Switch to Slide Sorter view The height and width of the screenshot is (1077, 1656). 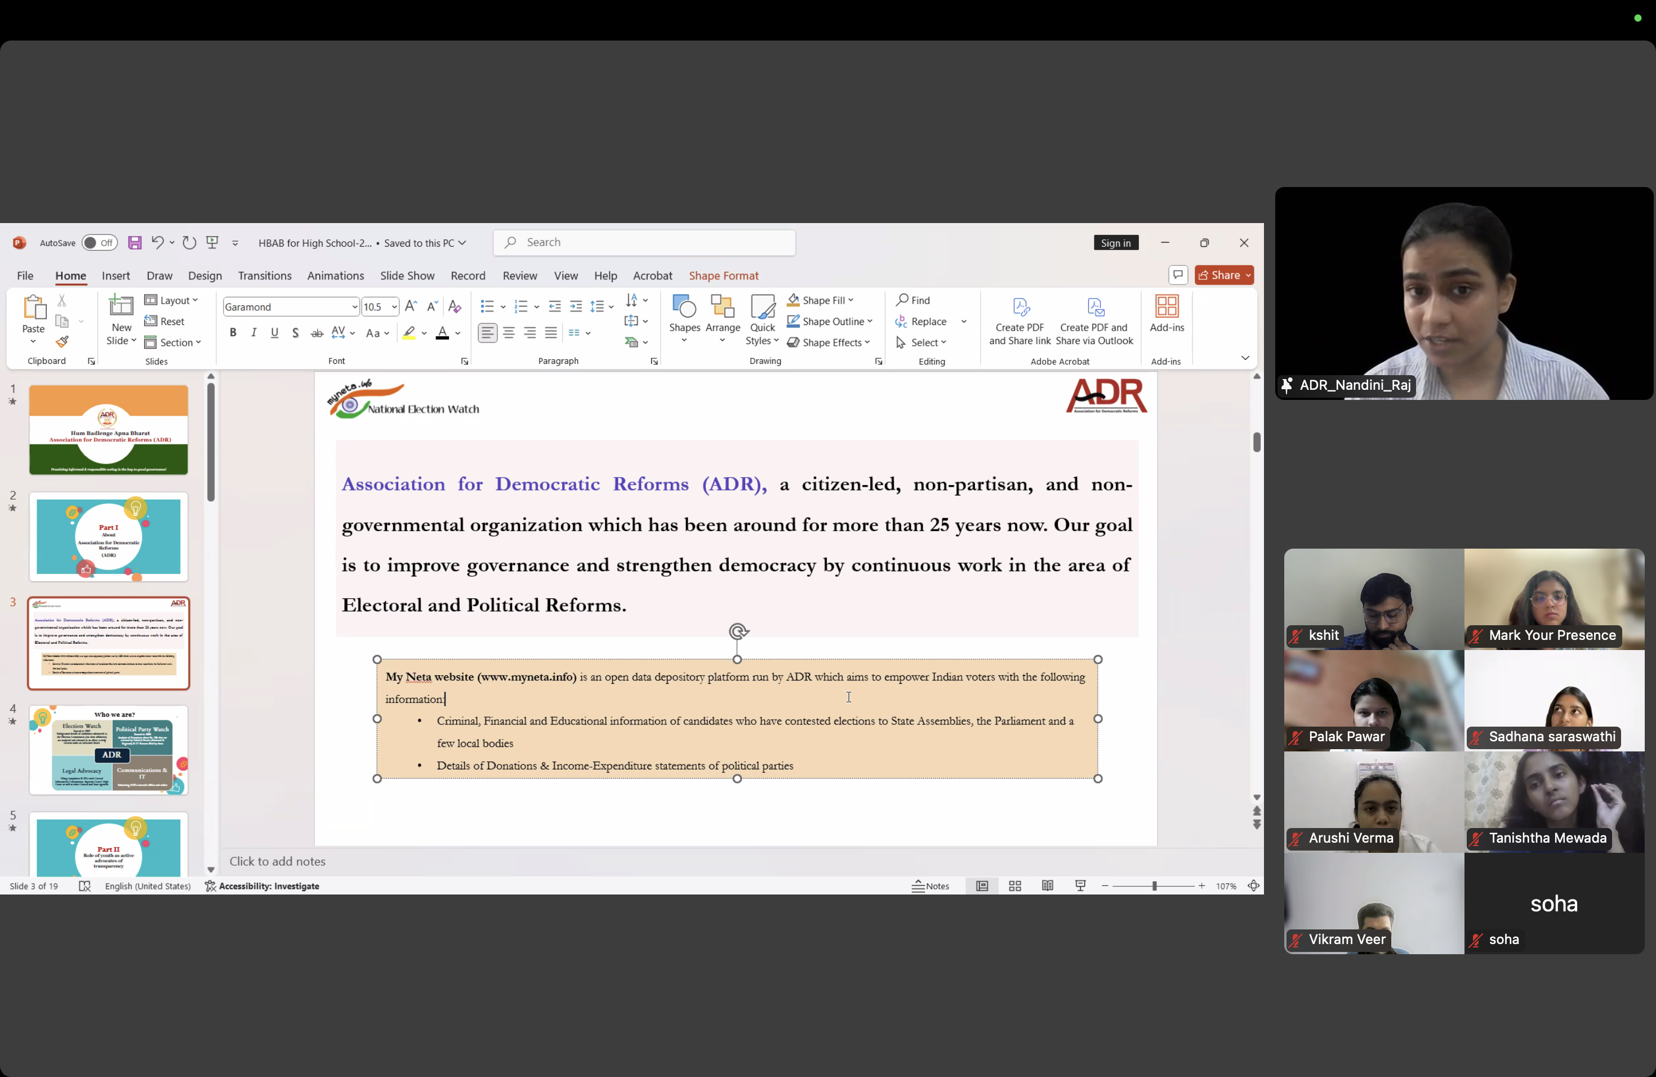(1014, 885)
